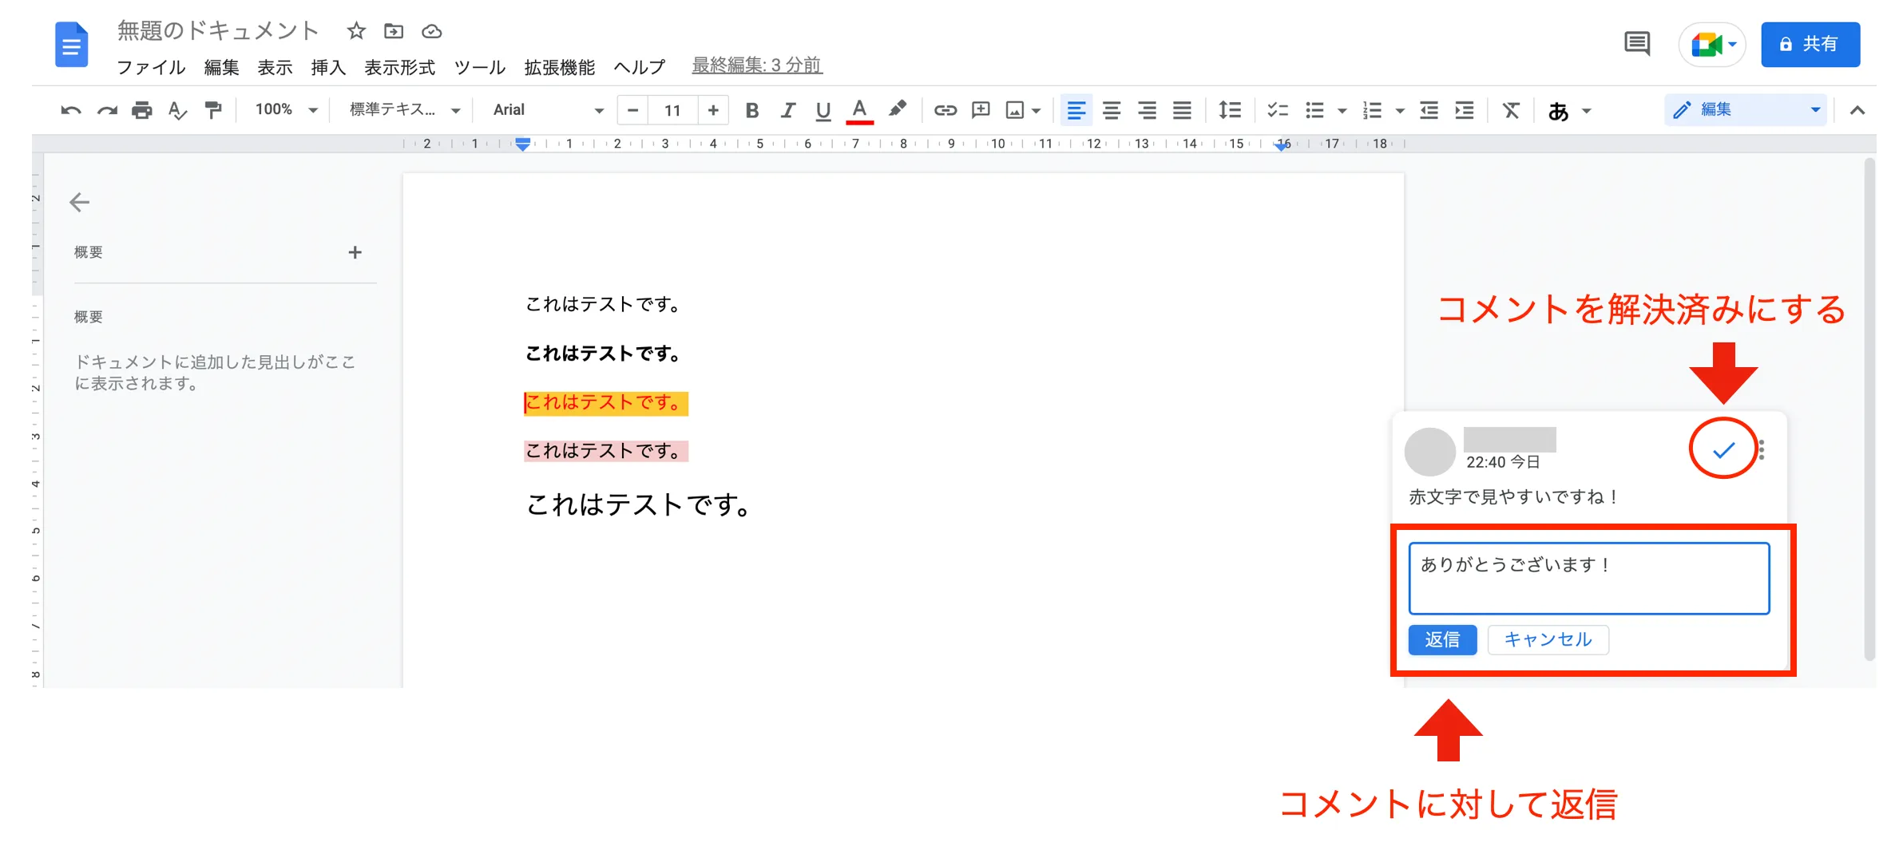Open the 標準テキスト style dropdown

point(405,110)
